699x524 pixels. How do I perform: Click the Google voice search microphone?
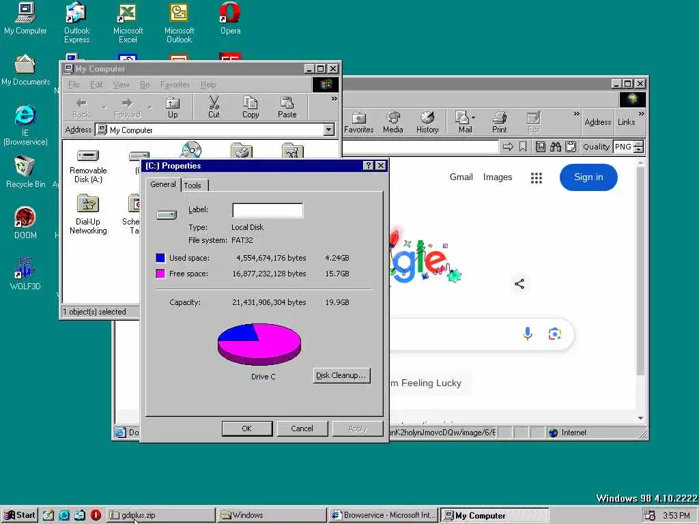tap(528, 333)
